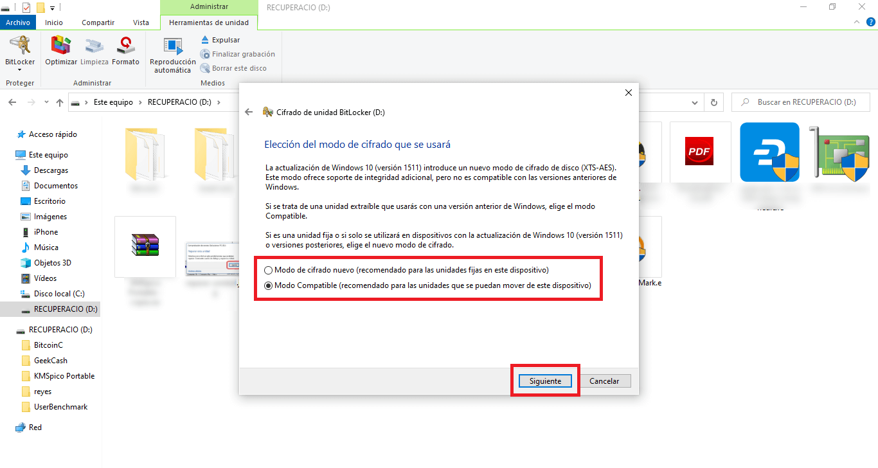Screen dimensions: 878x468
Task: Click the Cancelar button
Action: pyautogui.click(x=604, y=381)
